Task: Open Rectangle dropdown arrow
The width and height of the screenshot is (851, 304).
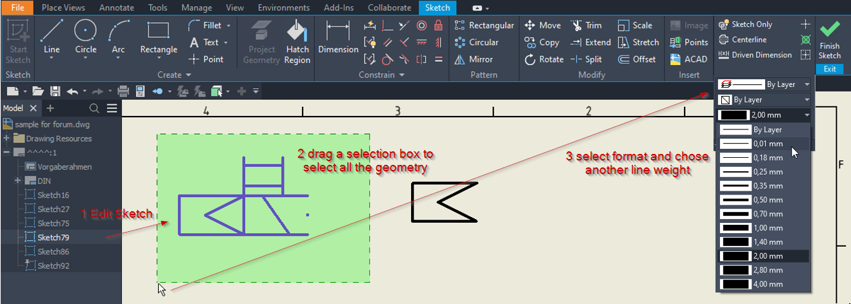Action: 159,59
